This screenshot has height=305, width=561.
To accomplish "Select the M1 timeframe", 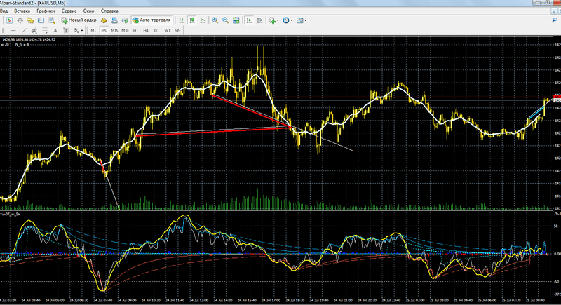I will point(93,31).
